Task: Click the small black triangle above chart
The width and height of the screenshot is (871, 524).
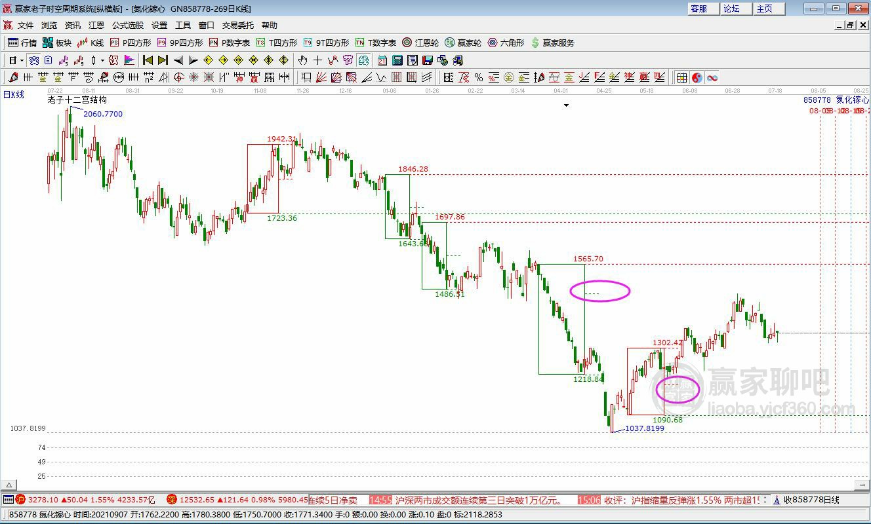Action: (x=567, y=105)
